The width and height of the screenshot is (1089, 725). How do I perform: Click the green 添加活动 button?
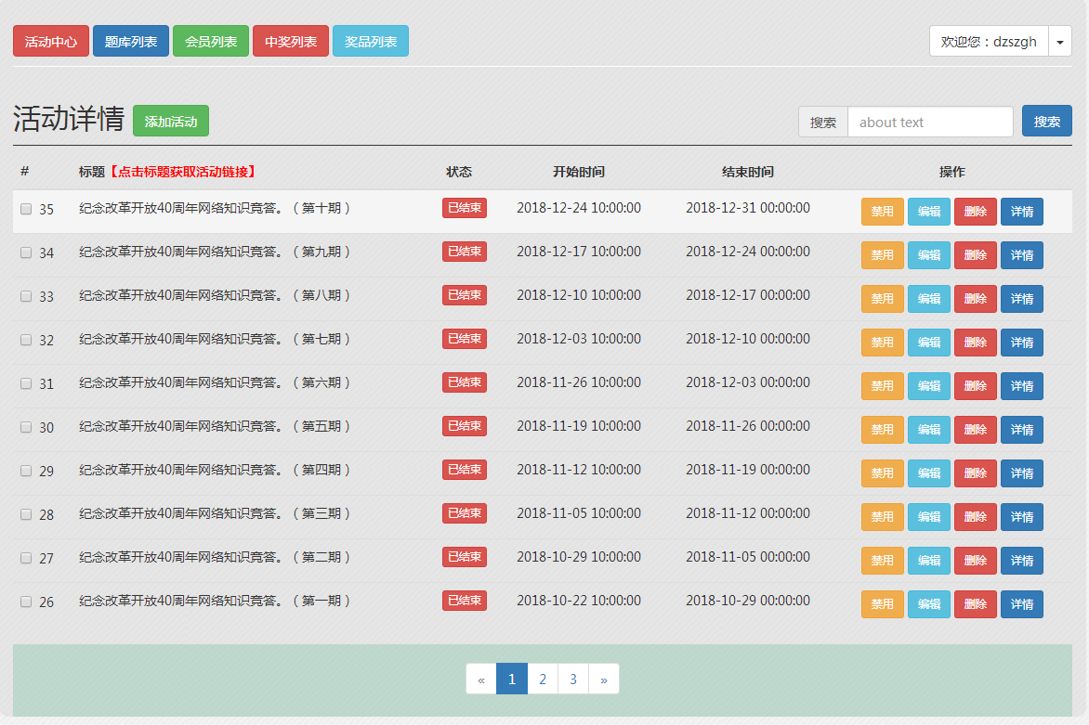(171, 121)
